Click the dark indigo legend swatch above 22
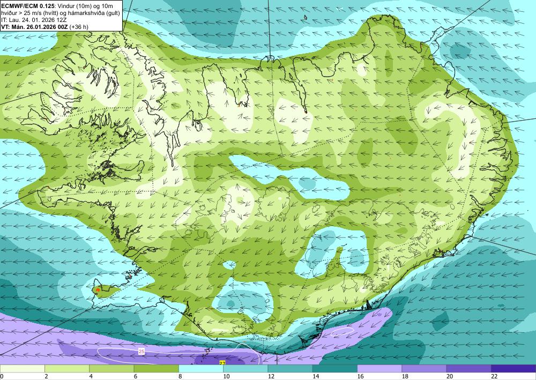 (514, 369)
